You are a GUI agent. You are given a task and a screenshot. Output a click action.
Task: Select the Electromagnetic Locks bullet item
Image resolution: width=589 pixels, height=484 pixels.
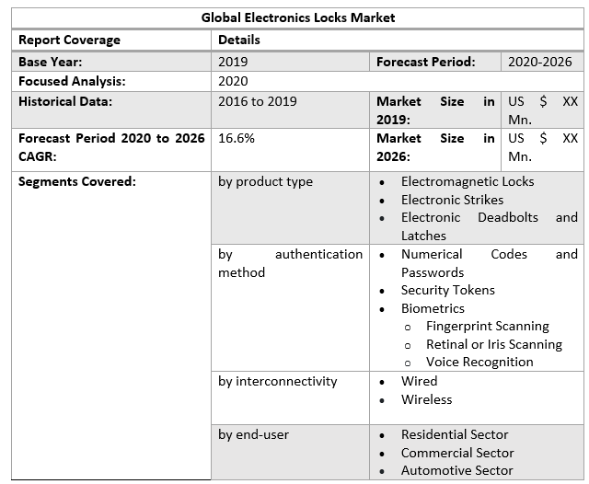point(467,181)
